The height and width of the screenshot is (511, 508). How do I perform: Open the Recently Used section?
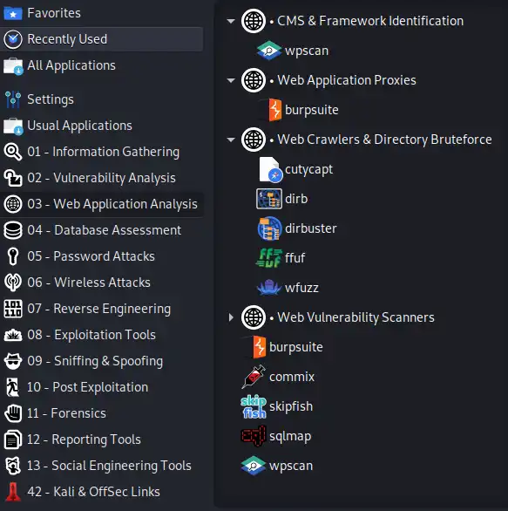pos(102,39)
